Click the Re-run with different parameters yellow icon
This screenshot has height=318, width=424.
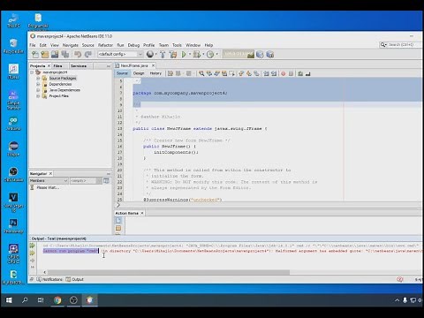click(32, 253)
